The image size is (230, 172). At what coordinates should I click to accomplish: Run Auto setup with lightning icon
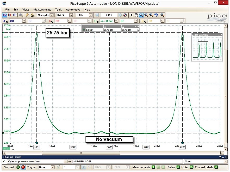pyautogui.click(x=27, y=15)
